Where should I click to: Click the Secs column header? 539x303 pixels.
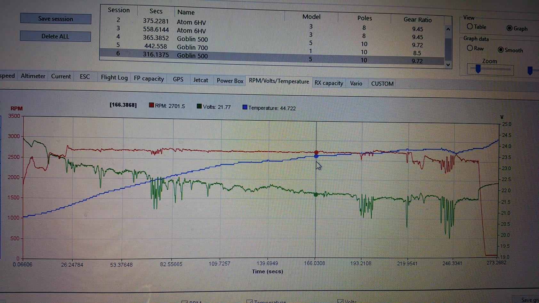click(156, 11)
